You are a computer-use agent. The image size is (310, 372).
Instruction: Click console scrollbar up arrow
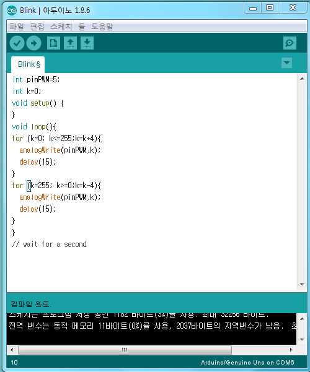coord(302,319)
